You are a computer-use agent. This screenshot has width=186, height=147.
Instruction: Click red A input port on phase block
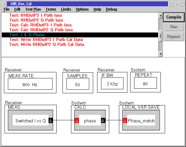tap(77, 120)
